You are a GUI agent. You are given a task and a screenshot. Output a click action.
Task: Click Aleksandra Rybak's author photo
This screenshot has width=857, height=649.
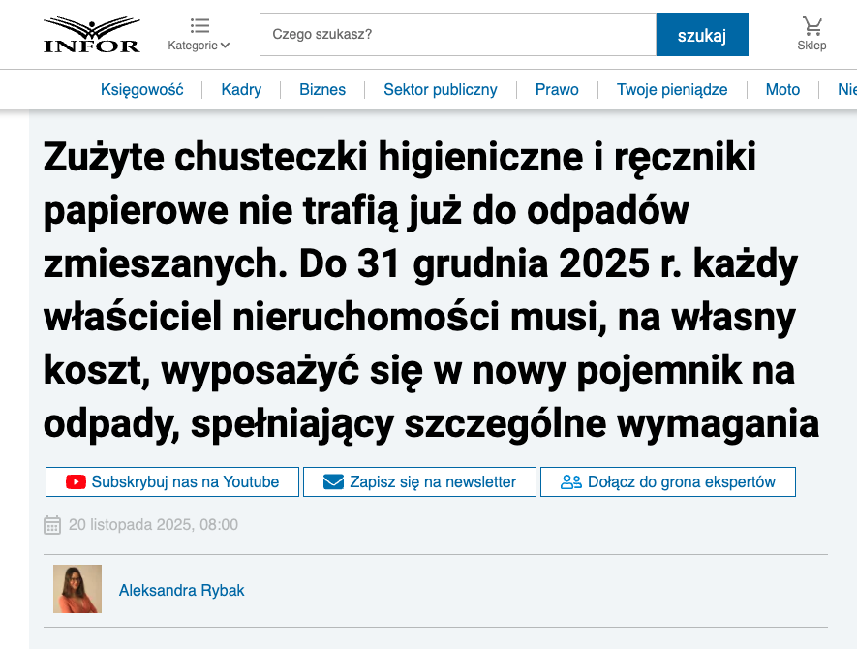tap(77, 589)
